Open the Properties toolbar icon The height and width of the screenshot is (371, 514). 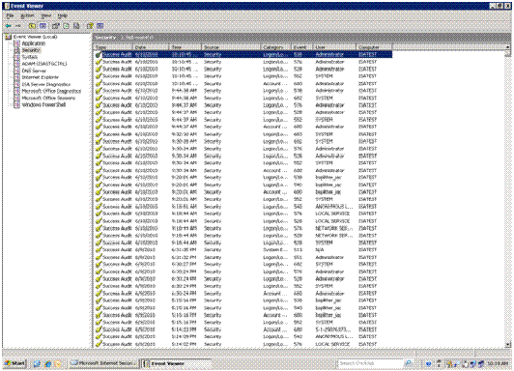55,26
